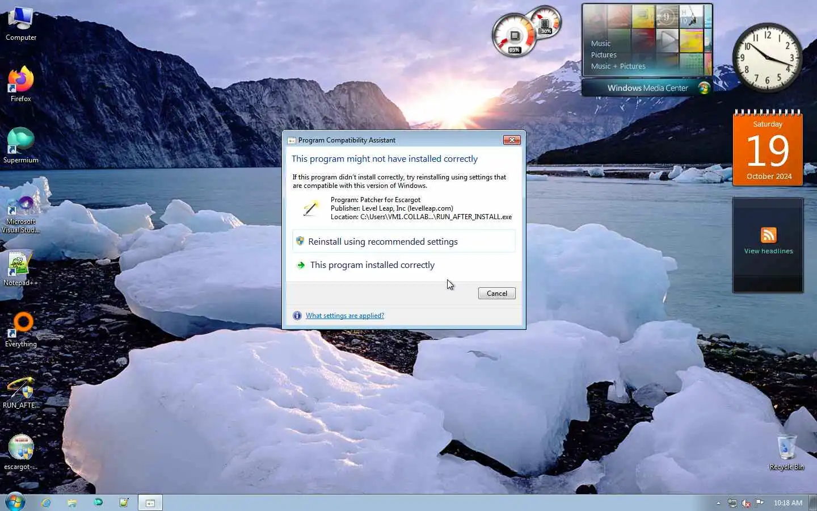Click the orange RSS feed icon

coord(768,235)
